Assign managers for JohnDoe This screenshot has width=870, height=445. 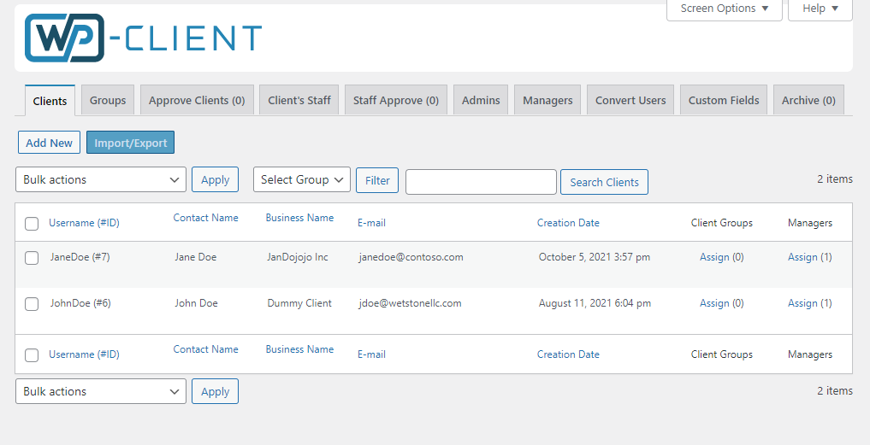tap(803, 303)
